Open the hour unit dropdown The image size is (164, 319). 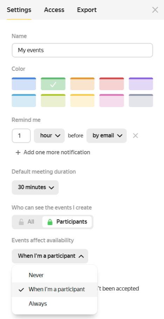(49, 136)
